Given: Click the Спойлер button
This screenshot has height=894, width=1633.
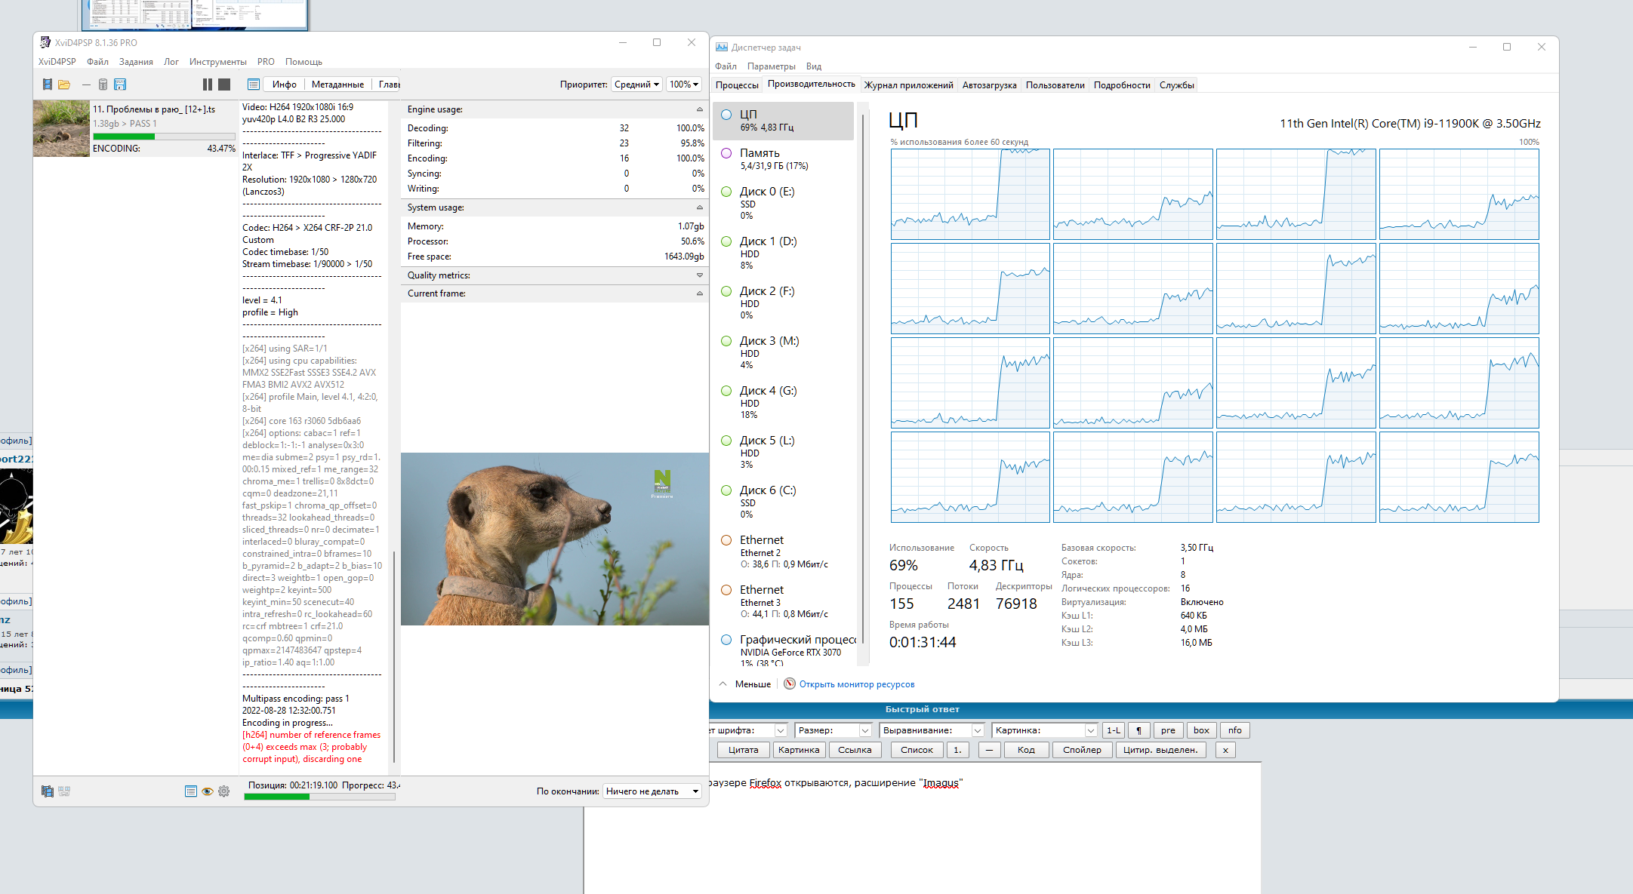Looking at the screenshot, I should pyautogui.click(x=1081, y=750).
